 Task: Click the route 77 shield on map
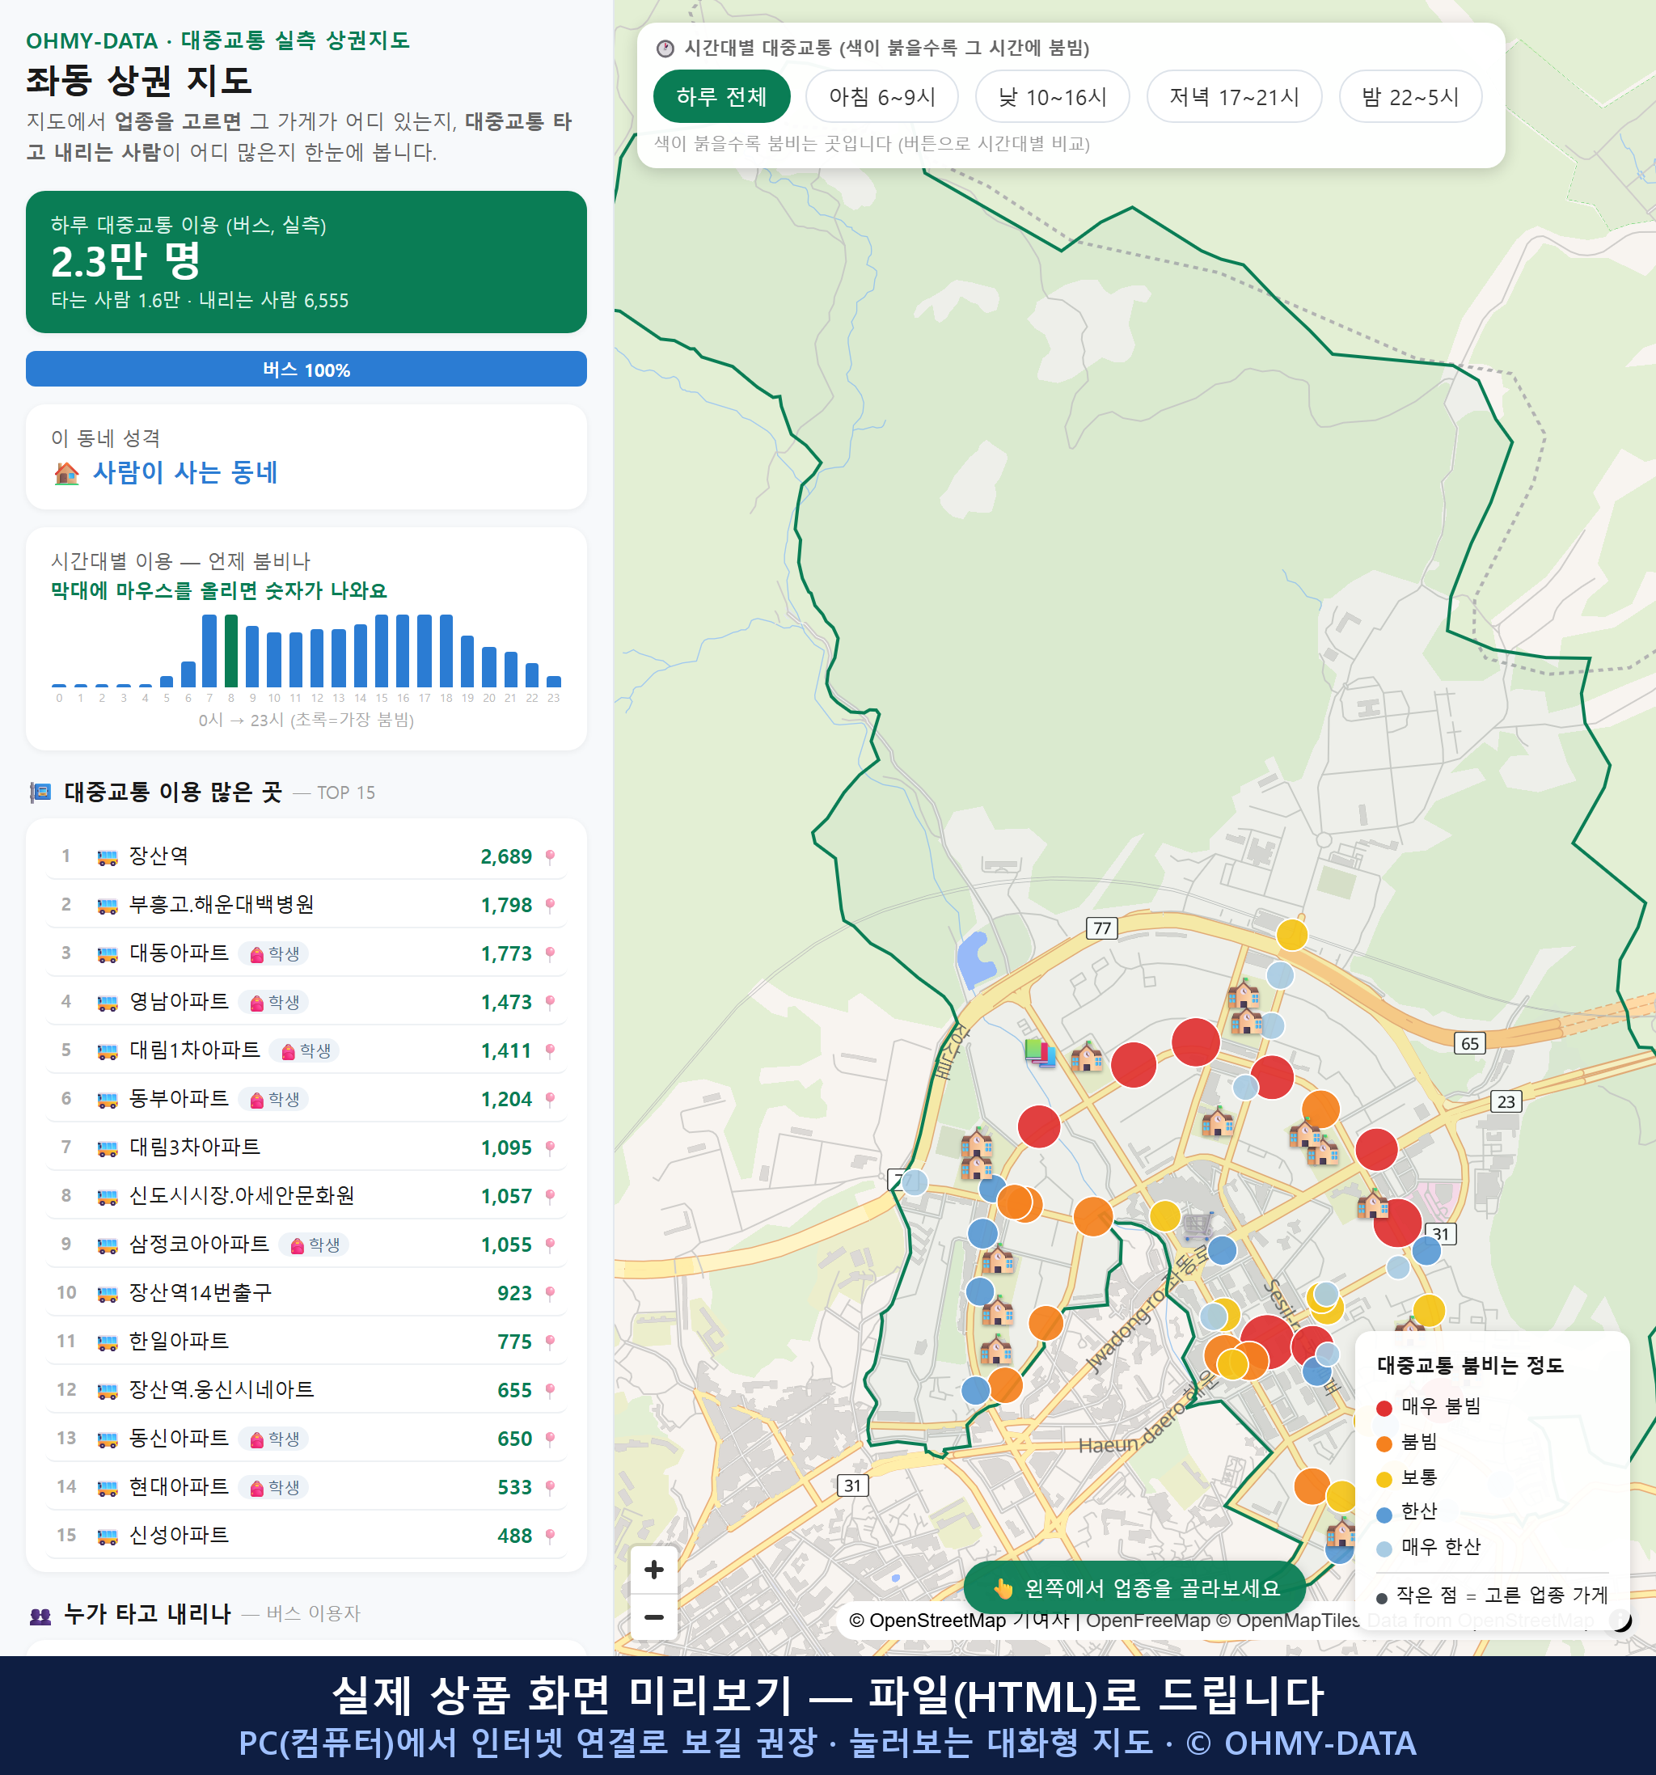coord(1101,928)
